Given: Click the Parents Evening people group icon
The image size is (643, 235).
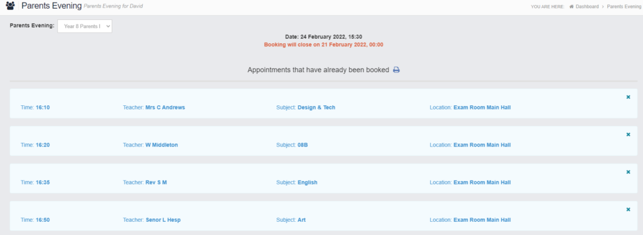Looking at the screenshot, I should pos(10,6).
